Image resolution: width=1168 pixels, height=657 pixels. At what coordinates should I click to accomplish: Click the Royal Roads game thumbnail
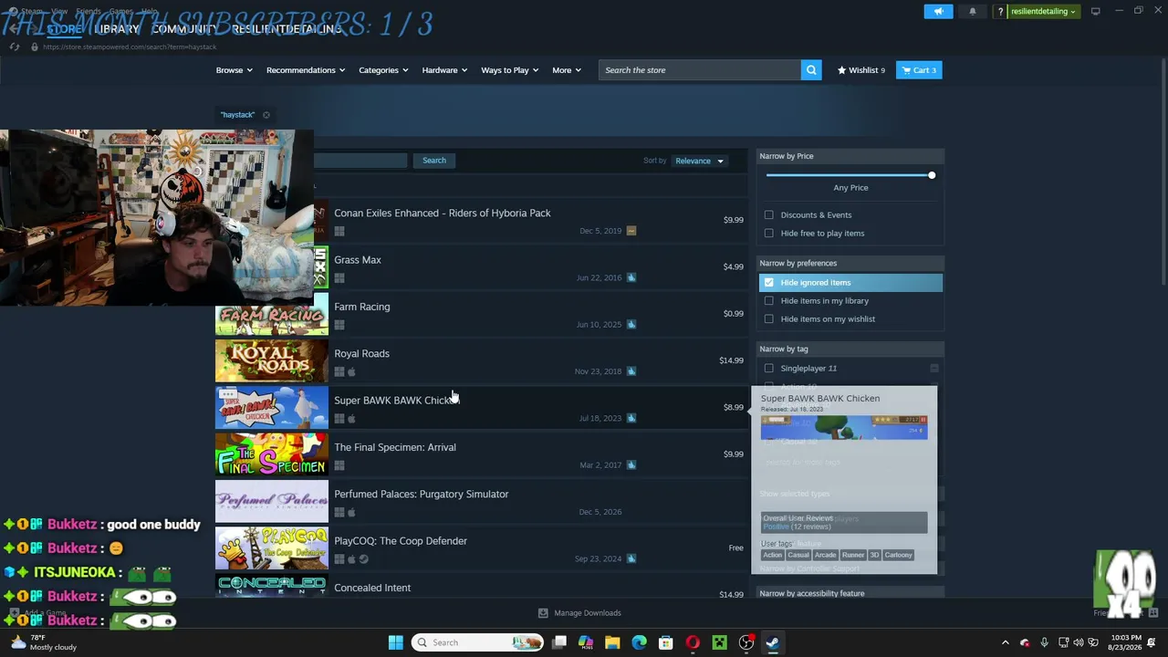point(271,361)
